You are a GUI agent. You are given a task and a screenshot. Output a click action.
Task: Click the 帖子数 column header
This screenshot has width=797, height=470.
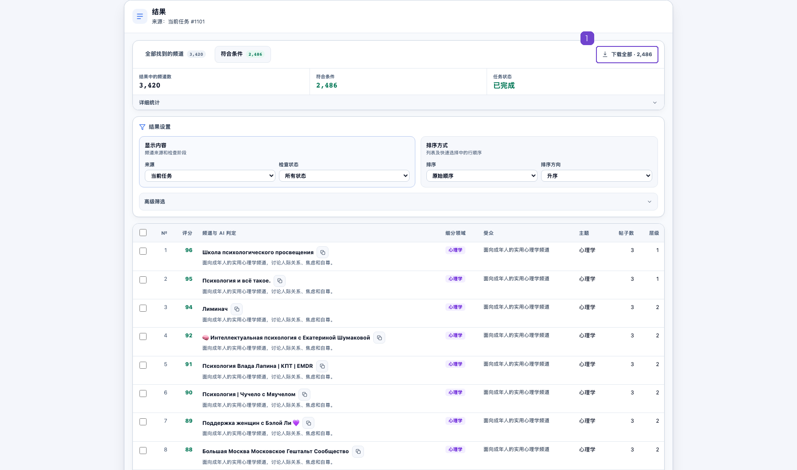pos(626,233)
